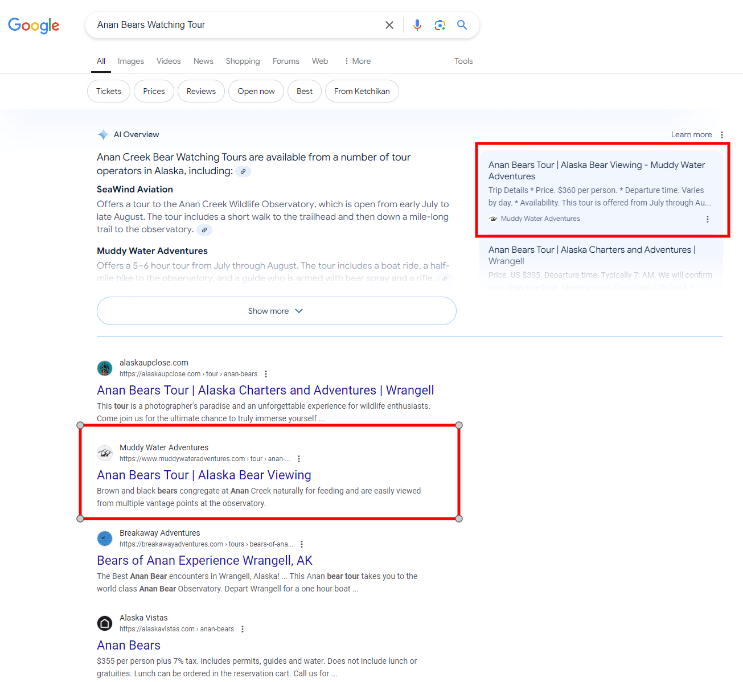The height and width of the screenshot is (682, 743).
Task: Clear the search box with X icon
Action: point(389,25)
